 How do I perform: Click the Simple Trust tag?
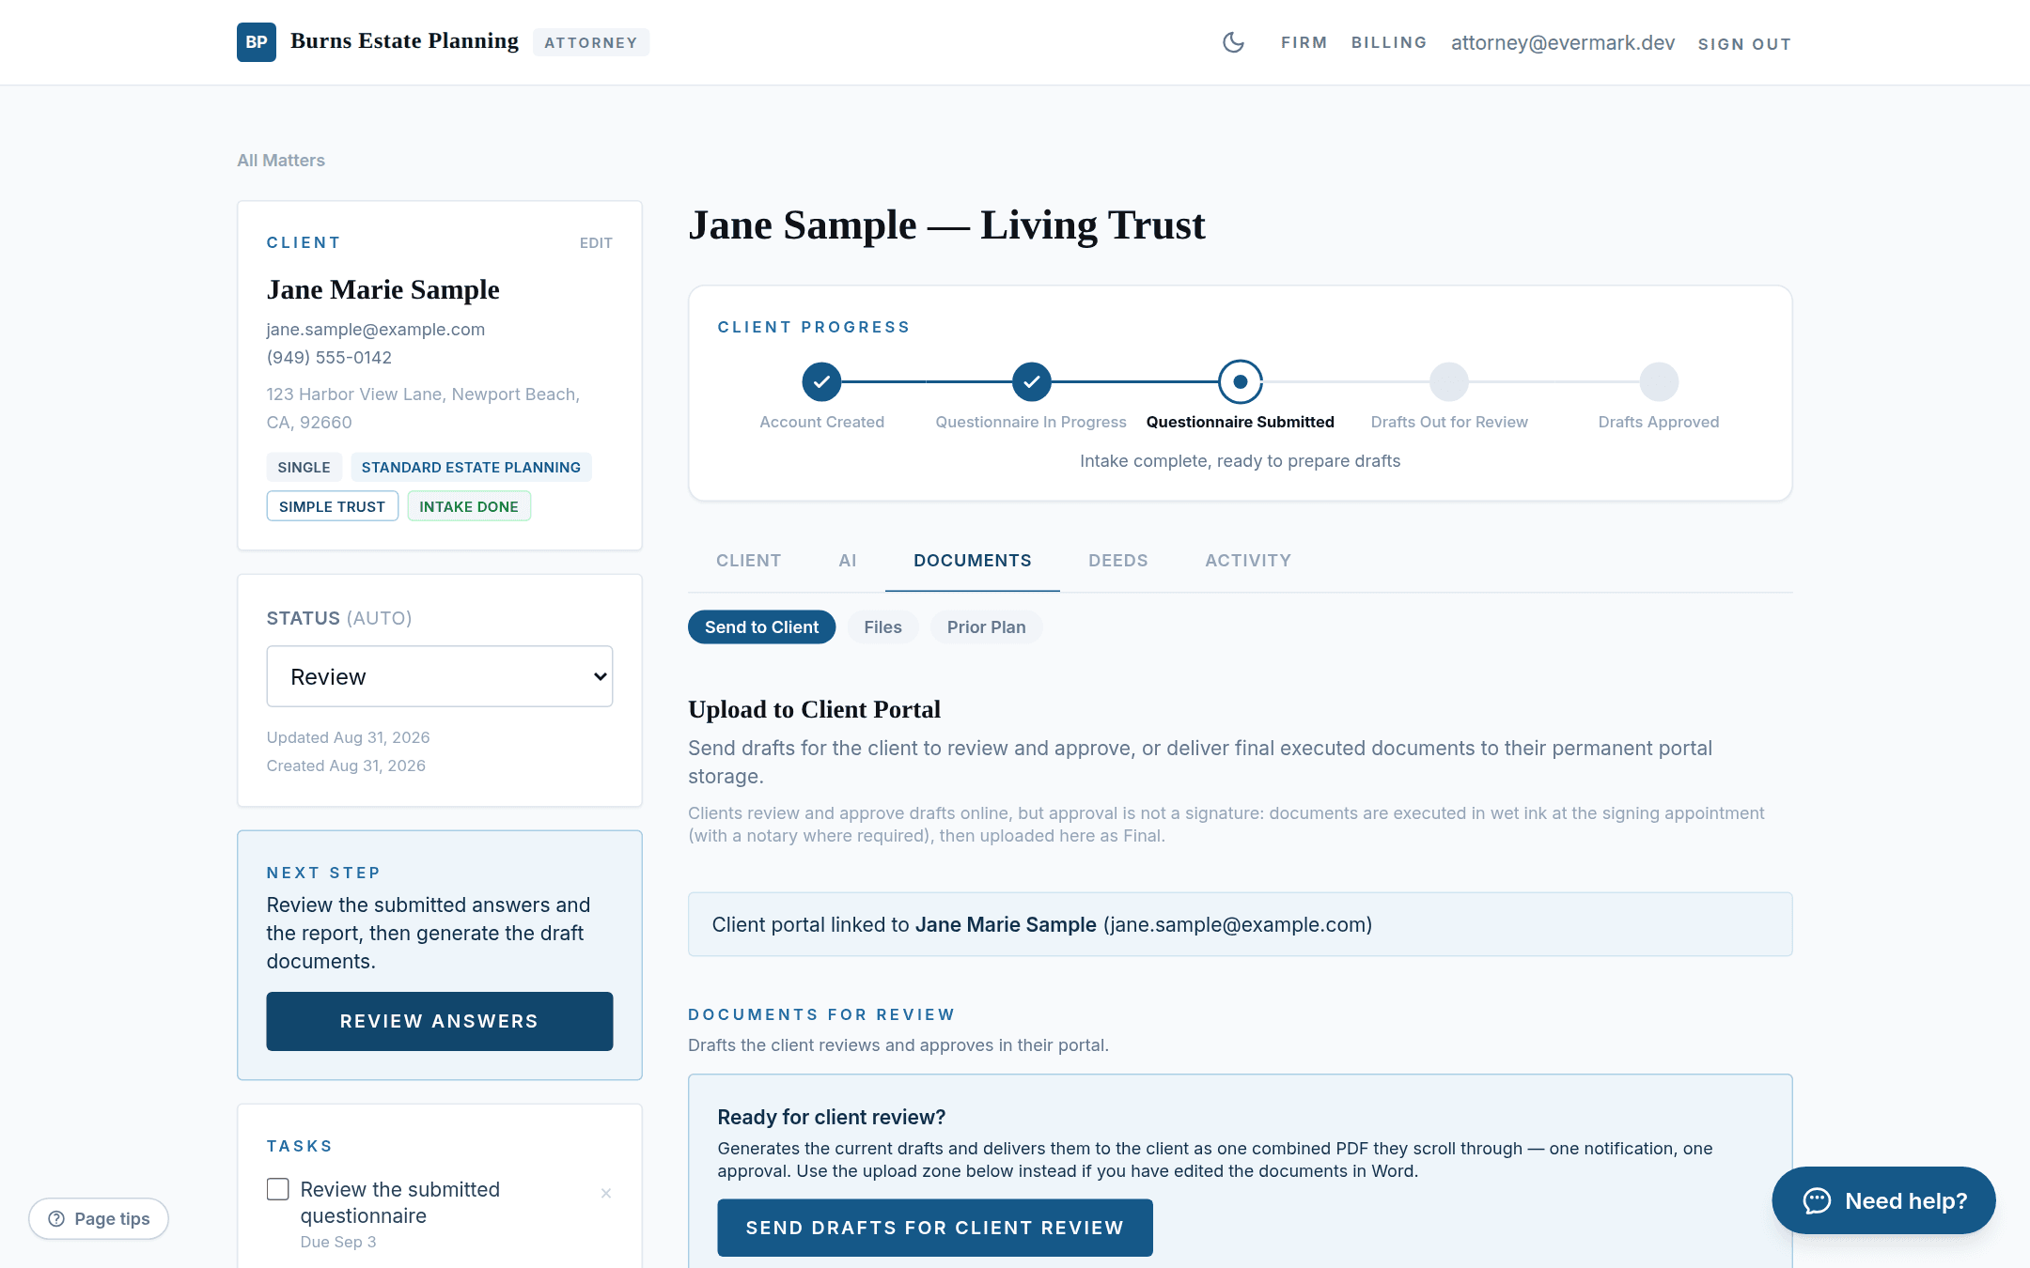click(x=332, y=506)
